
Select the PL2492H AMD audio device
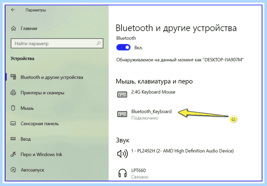(x=182, y=151)
